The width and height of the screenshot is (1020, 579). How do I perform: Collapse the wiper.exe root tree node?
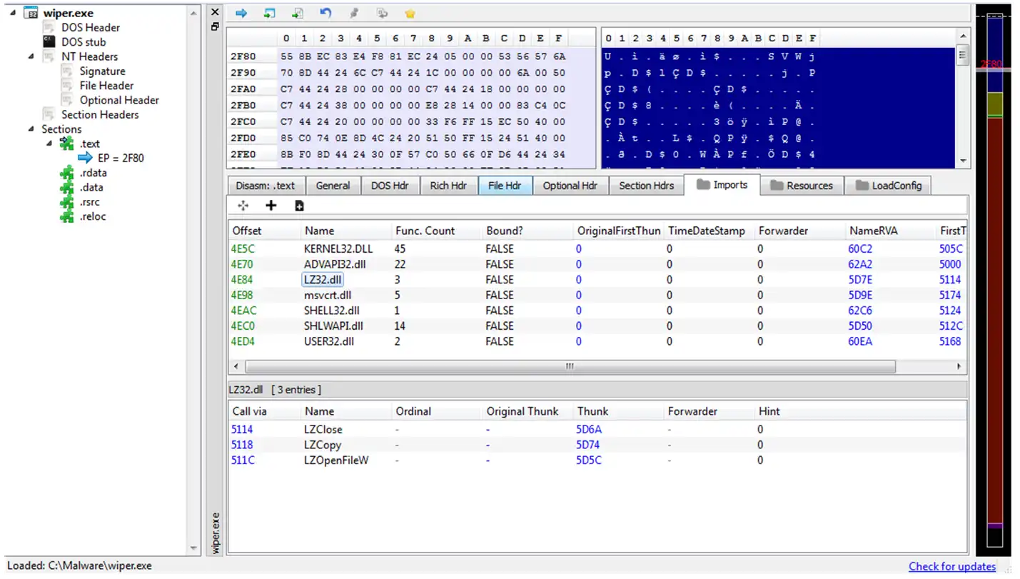pyautogui.click(x=12, y=13)
